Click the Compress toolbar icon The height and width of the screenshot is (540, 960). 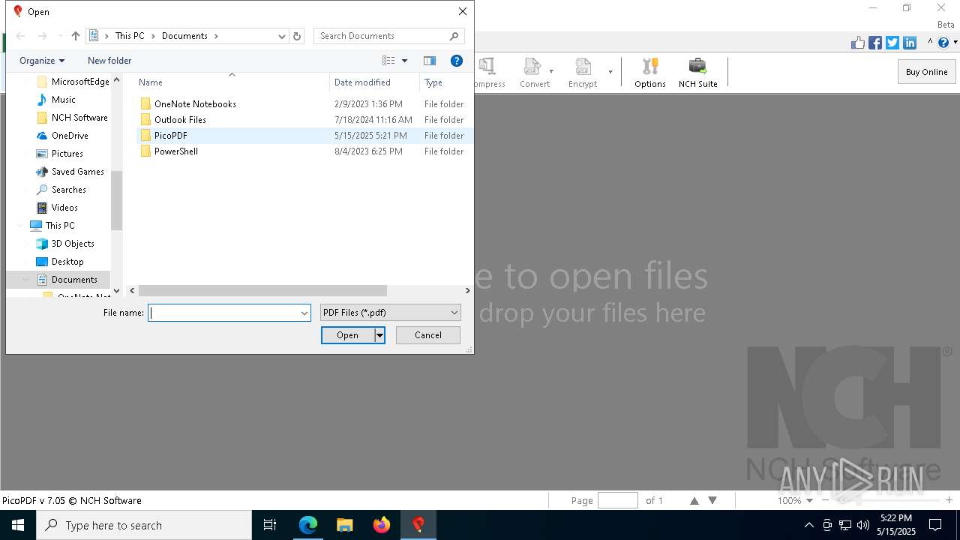pyautogui.click(x=489, y=73)
